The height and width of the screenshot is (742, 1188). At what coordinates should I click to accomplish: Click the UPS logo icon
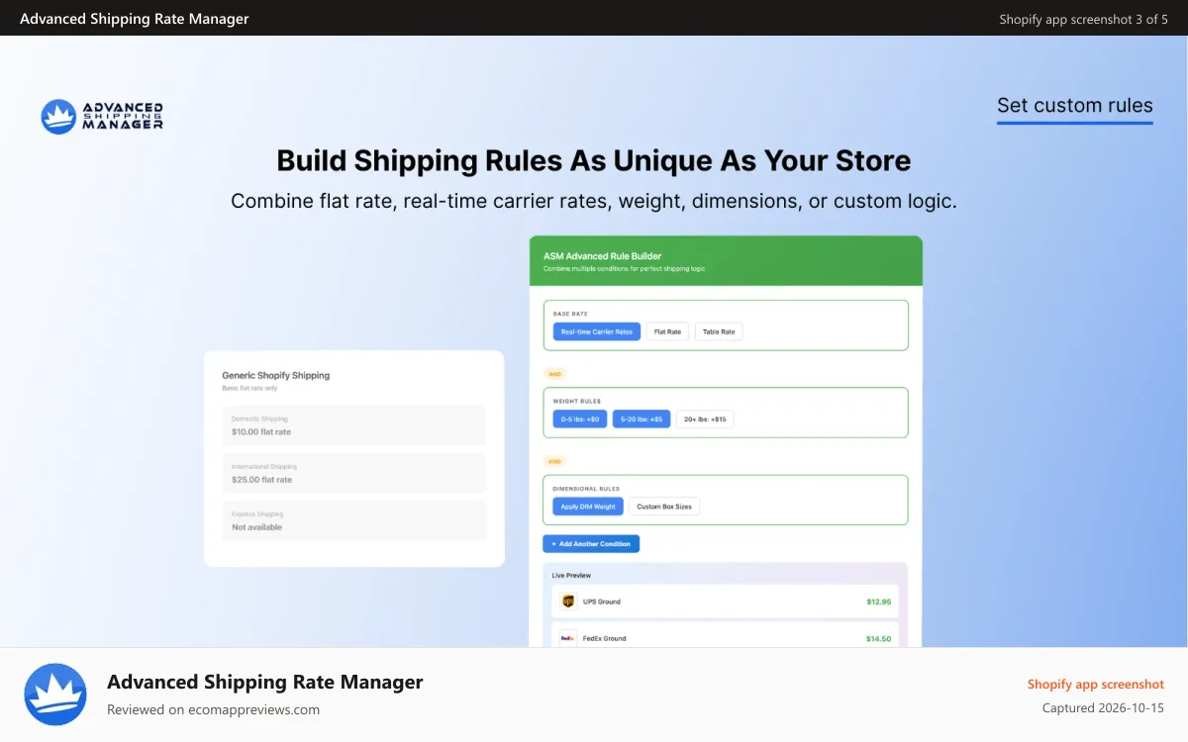568,602
